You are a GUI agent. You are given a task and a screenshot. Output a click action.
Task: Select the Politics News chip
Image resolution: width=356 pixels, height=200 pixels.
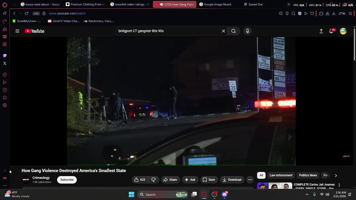pyautogui.click(x=308, y=175)
